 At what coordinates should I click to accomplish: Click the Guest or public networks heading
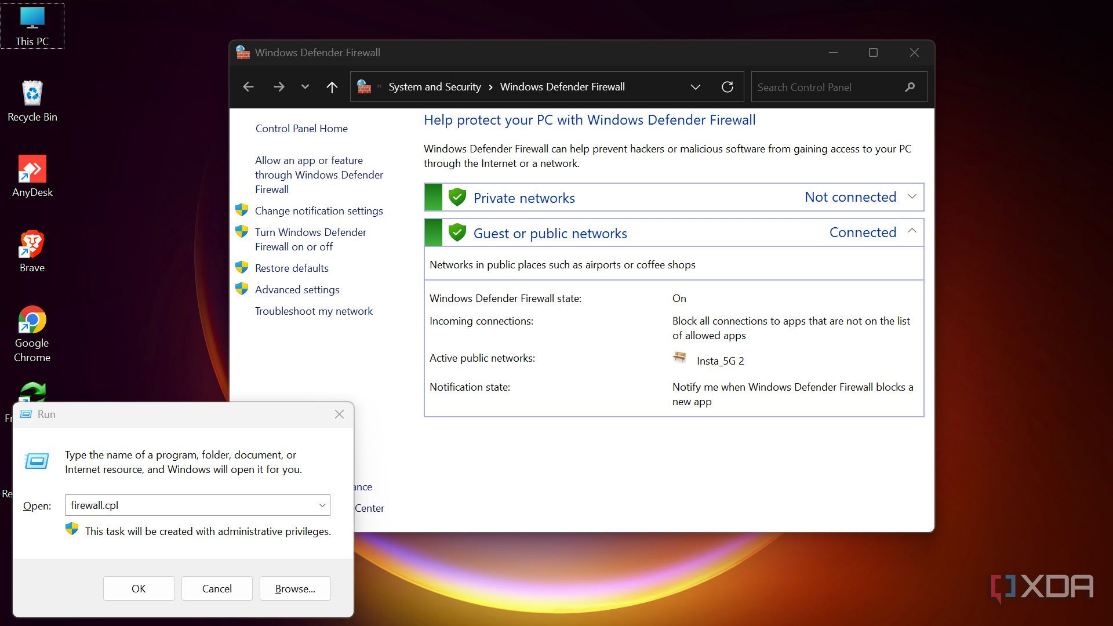pos(550,234)
